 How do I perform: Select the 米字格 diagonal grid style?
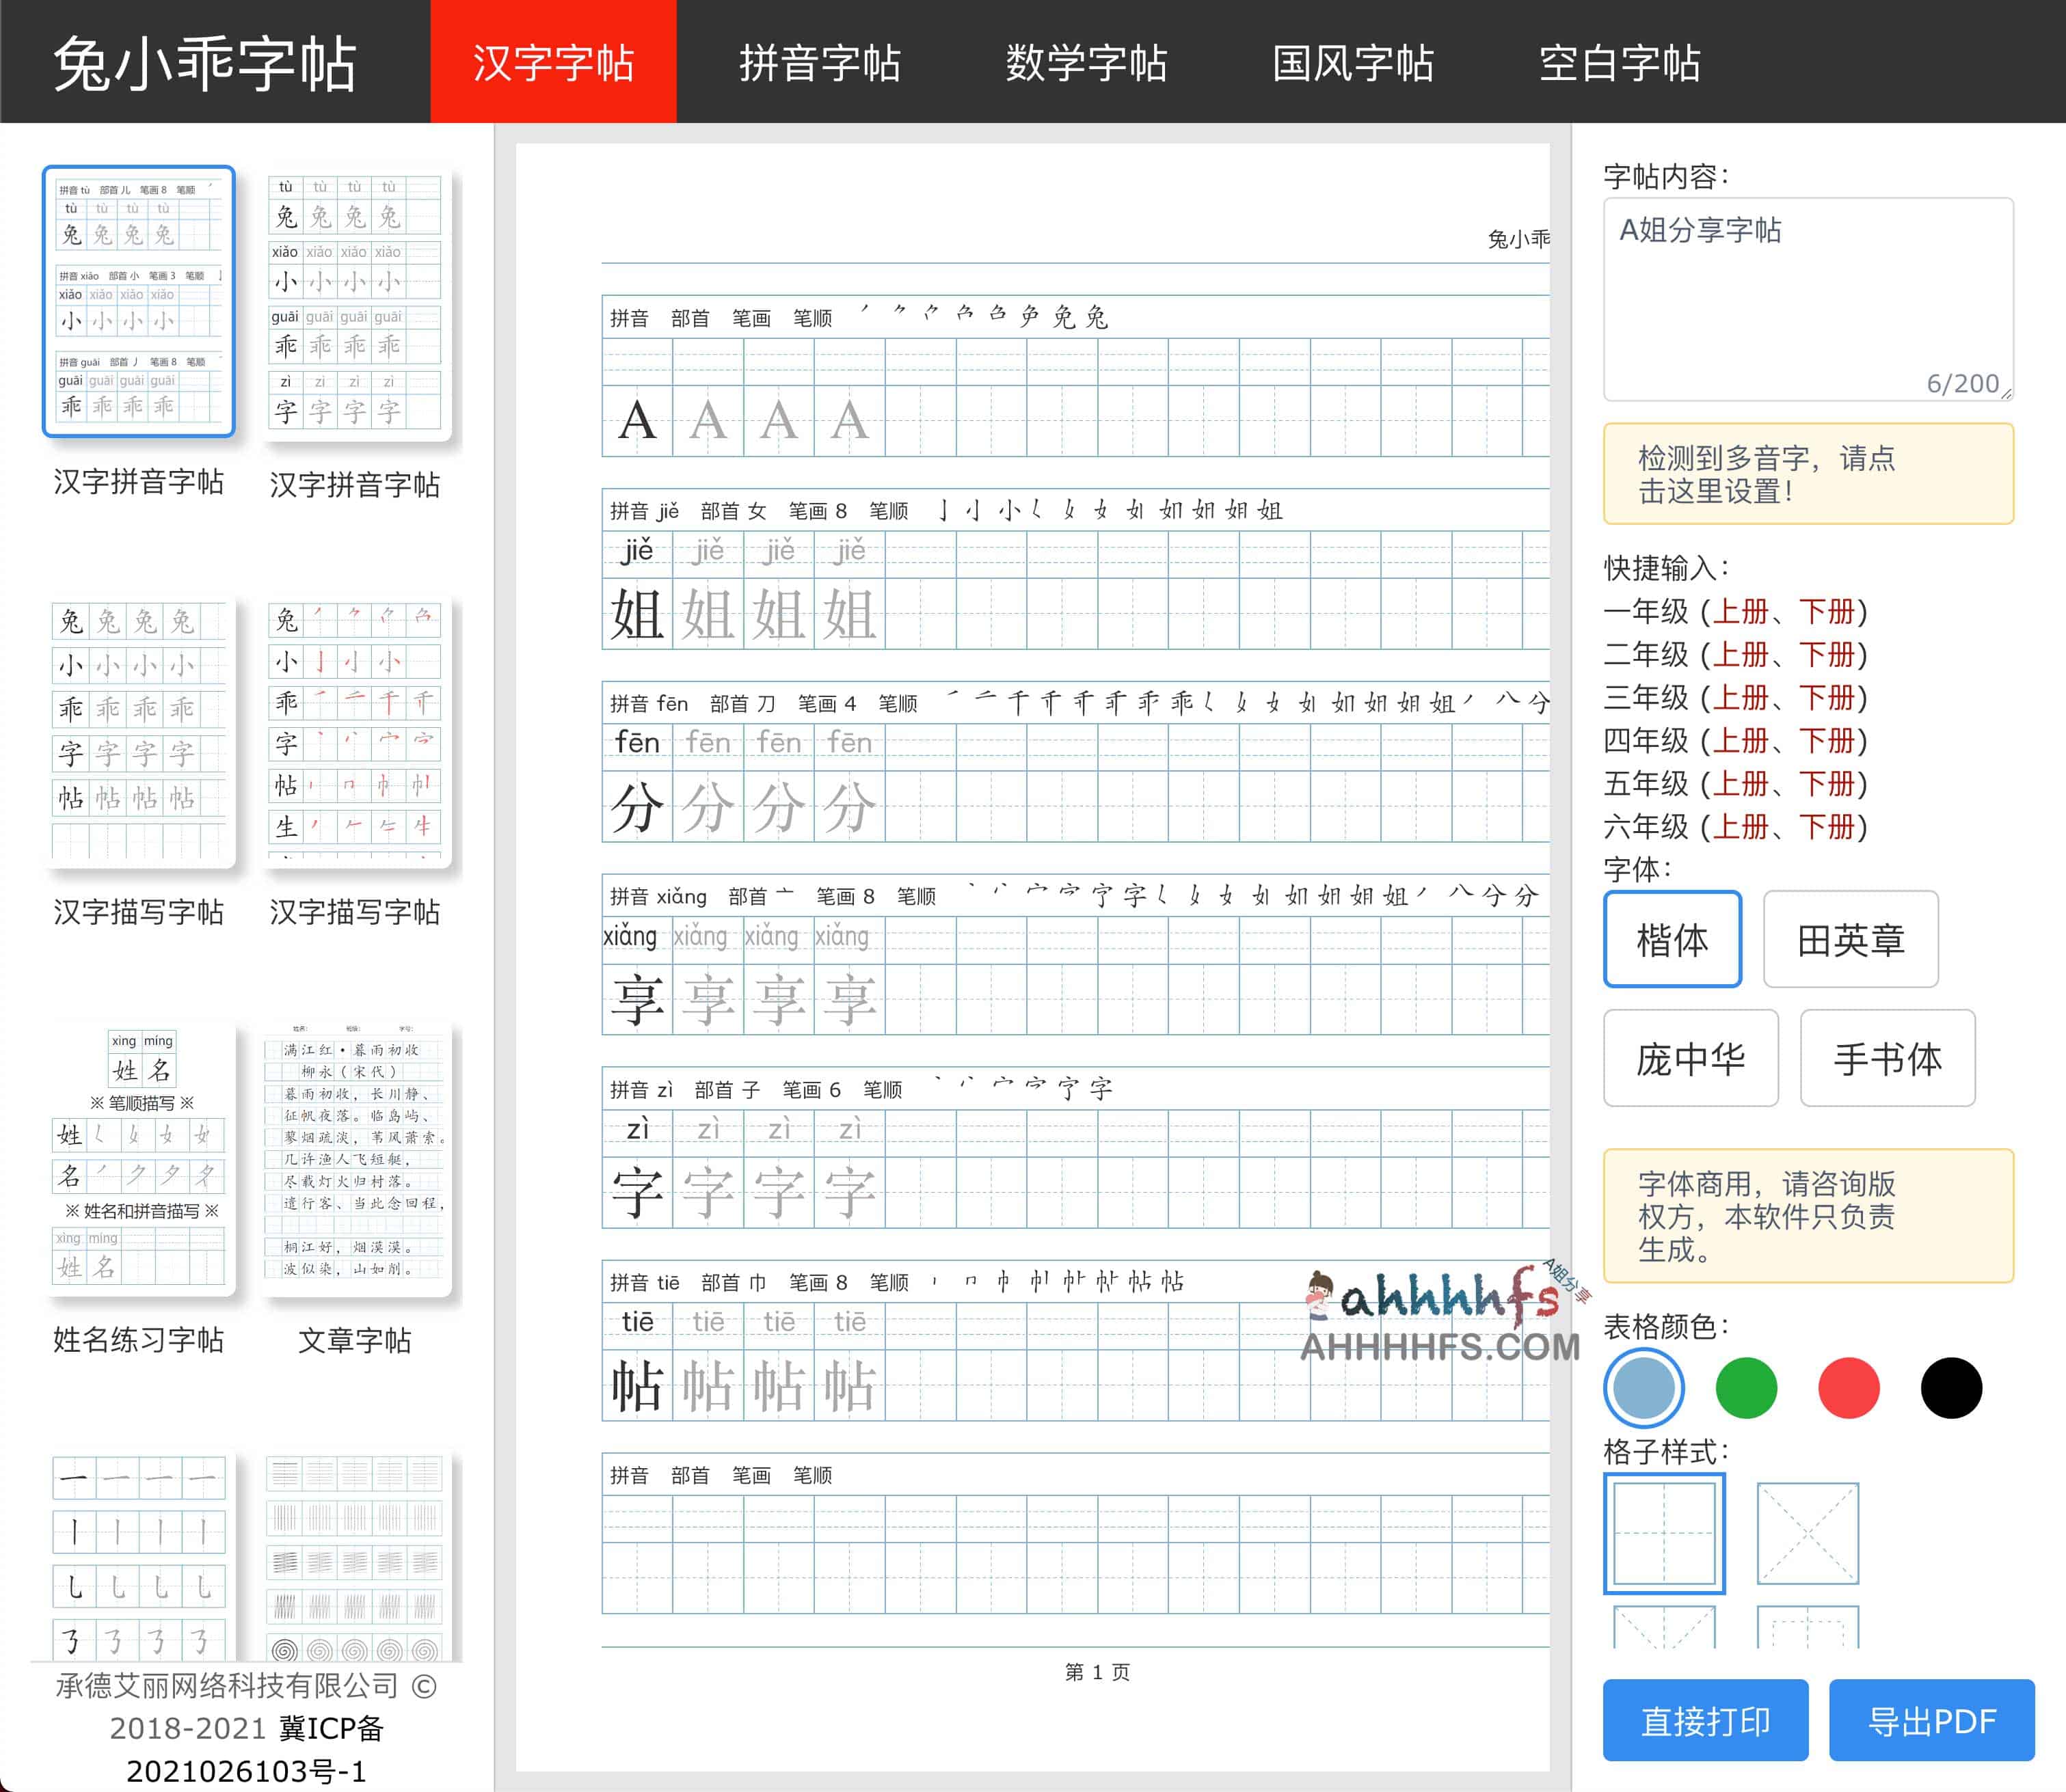[1807, 1533]
